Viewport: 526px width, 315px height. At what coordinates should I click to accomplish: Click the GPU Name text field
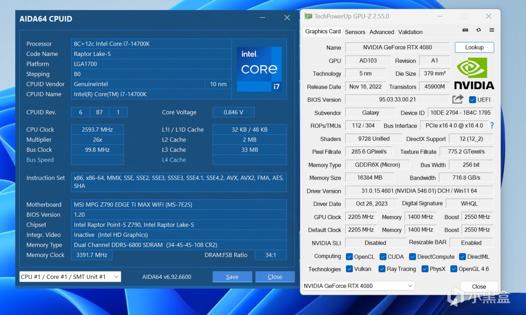point(397,47)
